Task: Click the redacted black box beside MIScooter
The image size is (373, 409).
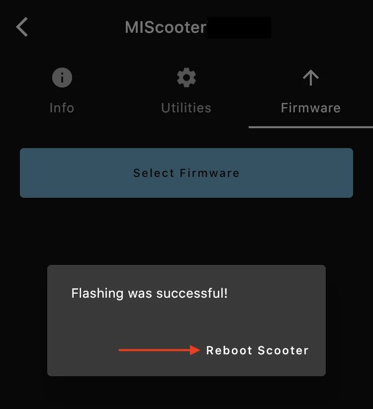Action: (239, 27)
